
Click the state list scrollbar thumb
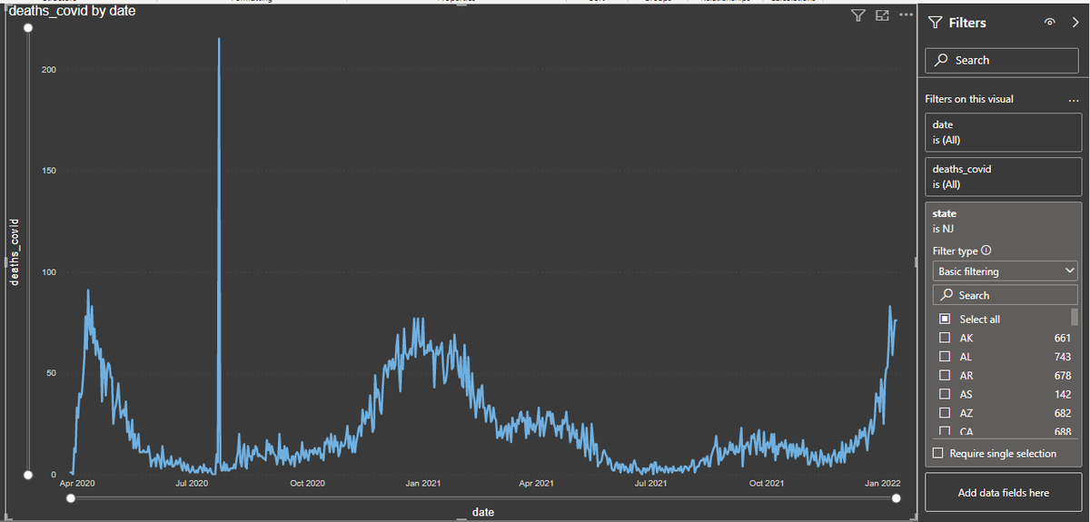click(x=1075, y=317)
